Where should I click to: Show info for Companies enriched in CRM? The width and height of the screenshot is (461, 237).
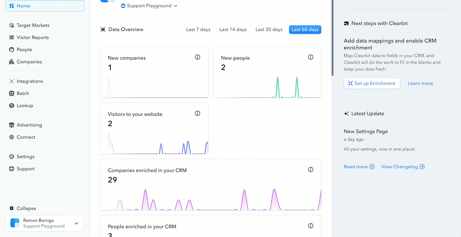click(311, 170)
